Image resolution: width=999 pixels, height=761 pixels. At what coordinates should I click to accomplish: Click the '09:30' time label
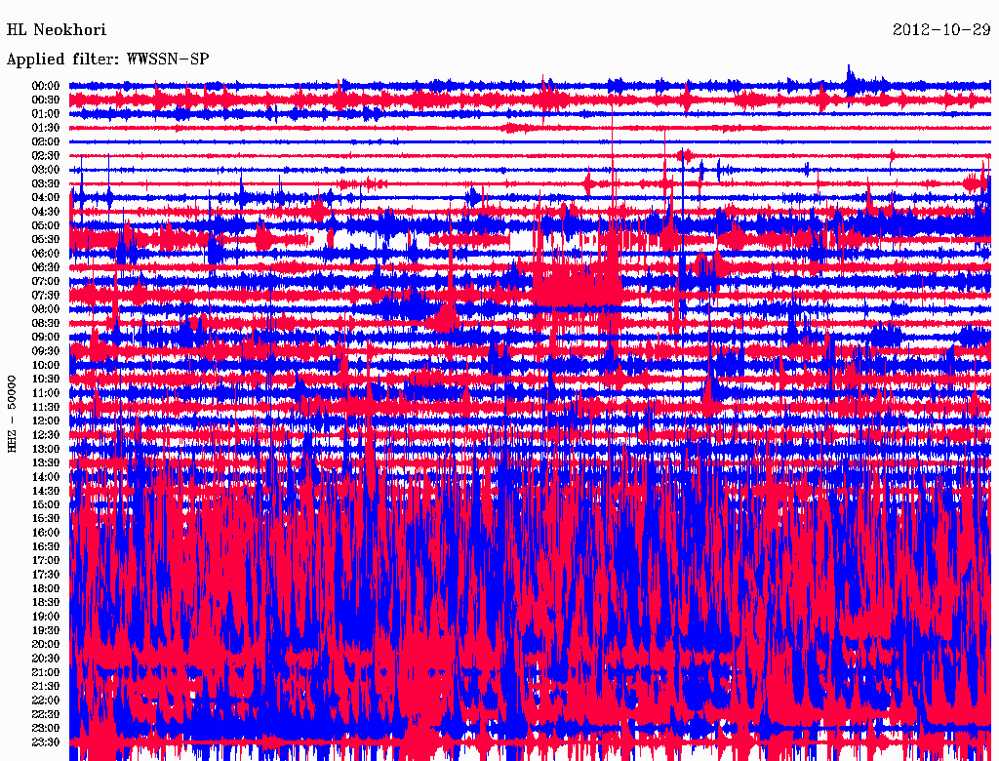coord(46,351)
